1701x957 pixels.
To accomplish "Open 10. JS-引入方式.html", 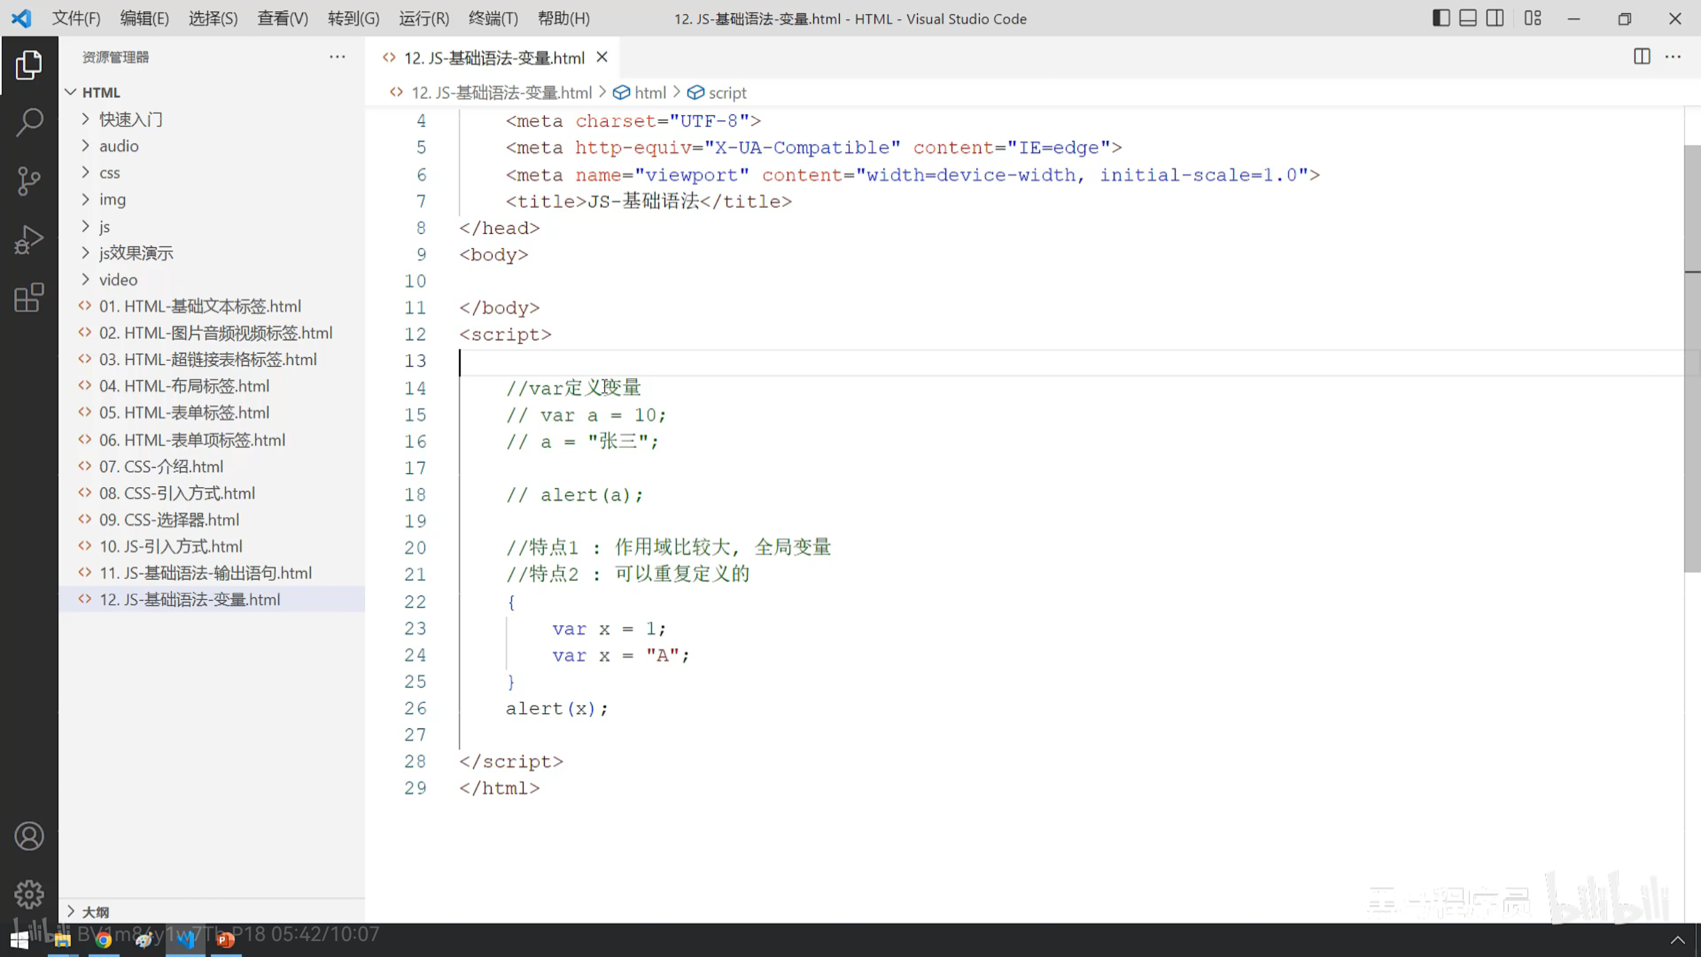I will click(211, 546).
